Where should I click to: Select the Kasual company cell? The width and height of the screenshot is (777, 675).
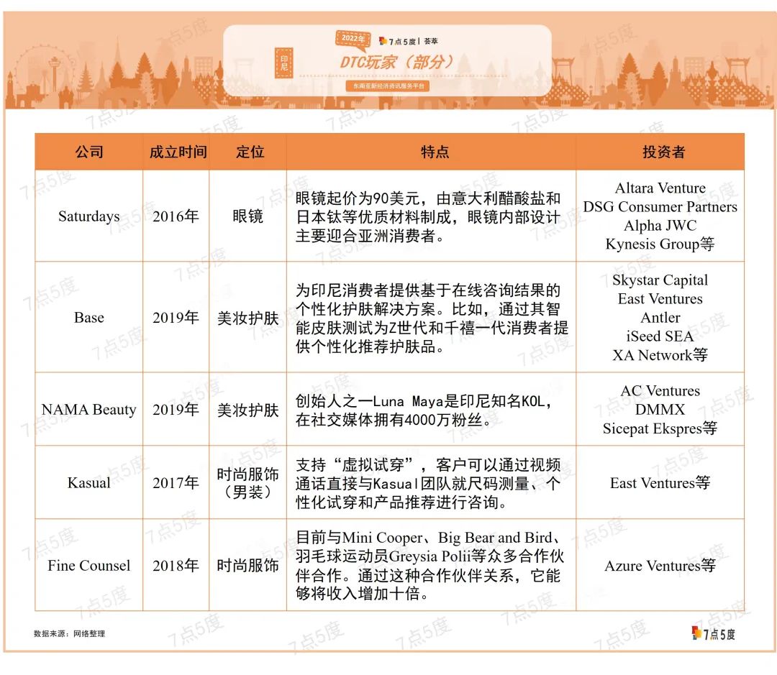point(89,483)
